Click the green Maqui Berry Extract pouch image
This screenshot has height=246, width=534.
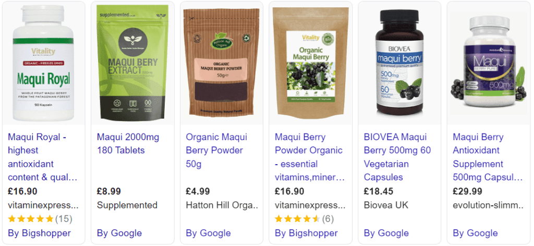[132, 62]
